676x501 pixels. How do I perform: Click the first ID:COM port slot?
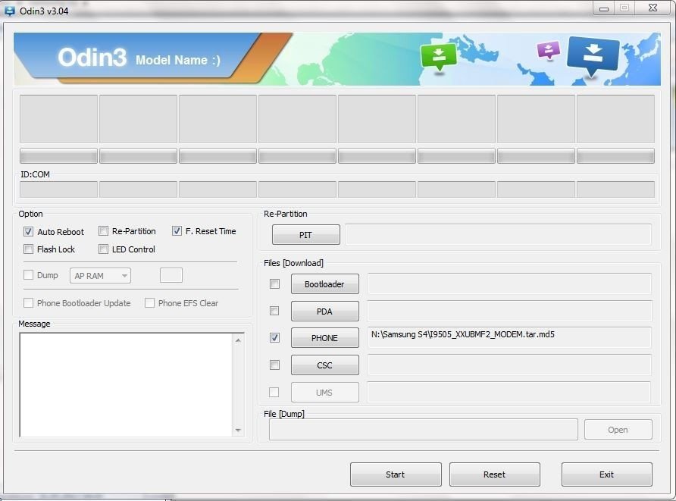coord(58,189)
